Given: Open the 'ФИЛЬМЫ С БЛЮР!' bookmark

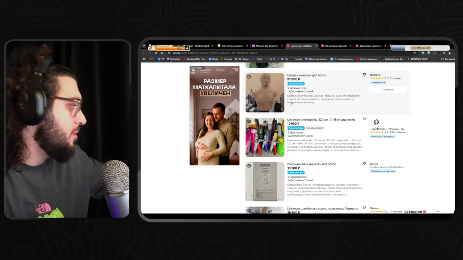Looking at the screenshot, I should (x=417, y=59).
